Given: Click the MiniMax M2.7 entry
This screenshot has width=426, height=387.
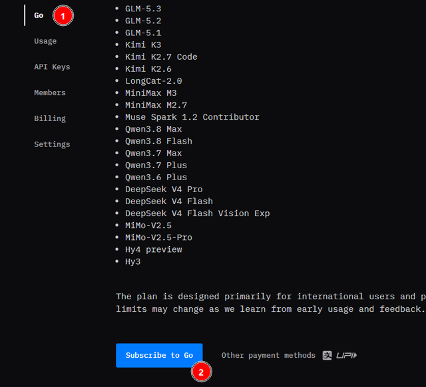Looking at the screenshot, I should pyautogui.click(x=156, y=105).
